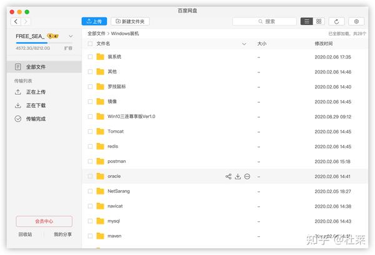This screenshot has width=375, height=255.
Task: Select the redis folder name
Action: coord(112,147)
